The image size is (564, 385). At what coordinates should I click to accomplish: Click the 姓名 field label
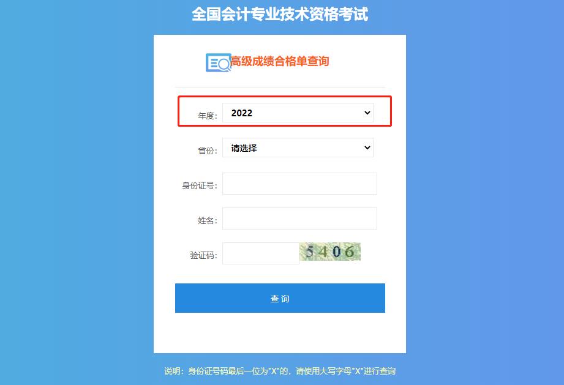208,220
